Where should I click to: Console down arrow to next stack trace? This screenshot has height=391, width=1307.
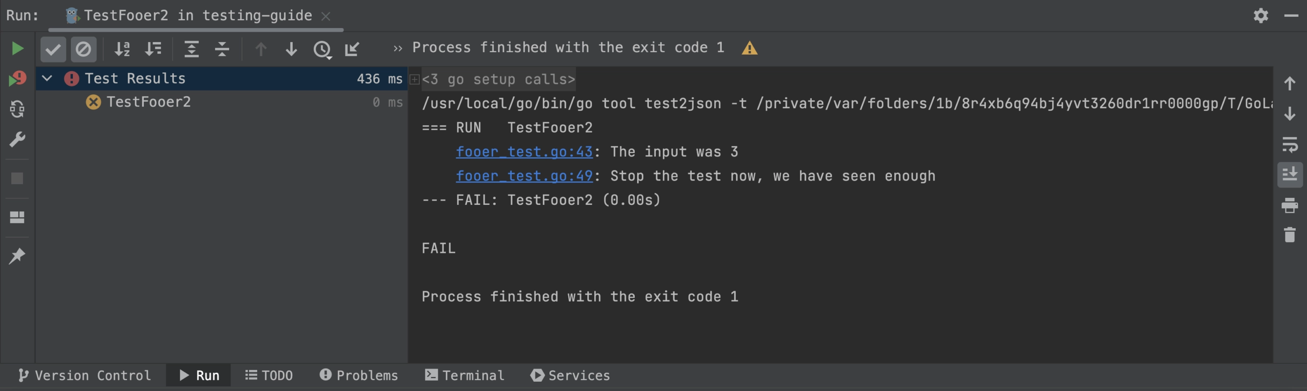tap(1289, 113)
